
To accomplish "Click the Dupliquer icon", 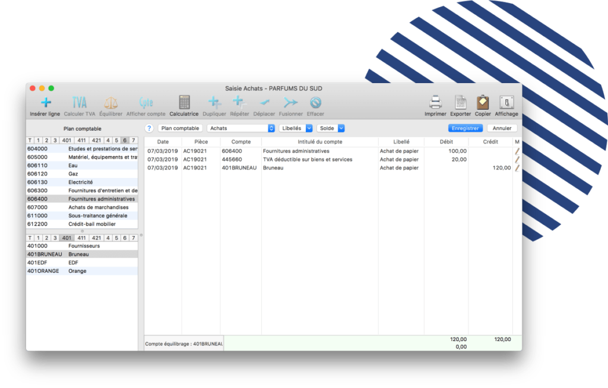I will (214, 104).
